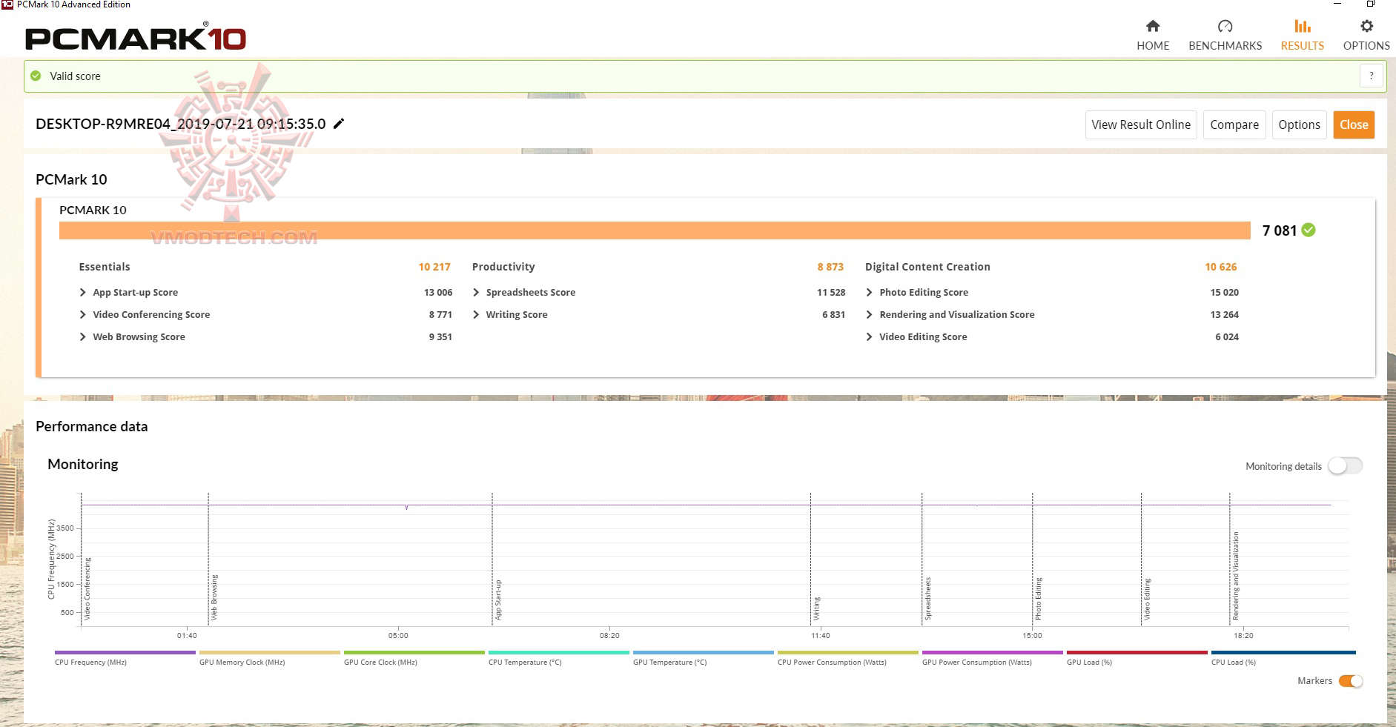The image size is (1396, 727).
Task: Open the result Options button
Action: [1300, 125]
